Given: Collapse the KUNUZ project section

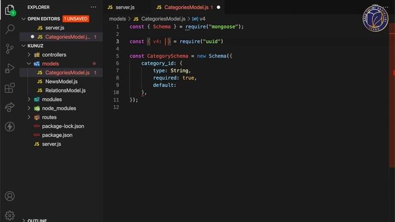Looking at the screenshot, I should 23,46.
